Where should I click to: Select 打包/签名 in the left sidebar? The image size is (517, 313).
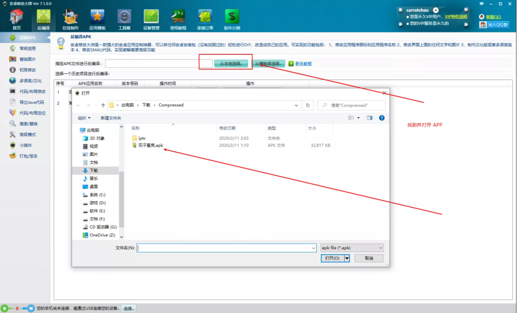(28, 156)
